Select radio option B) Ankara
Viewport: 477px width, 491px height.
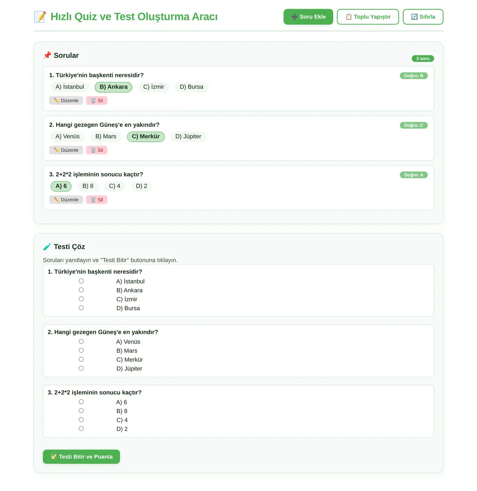(81, 290)
